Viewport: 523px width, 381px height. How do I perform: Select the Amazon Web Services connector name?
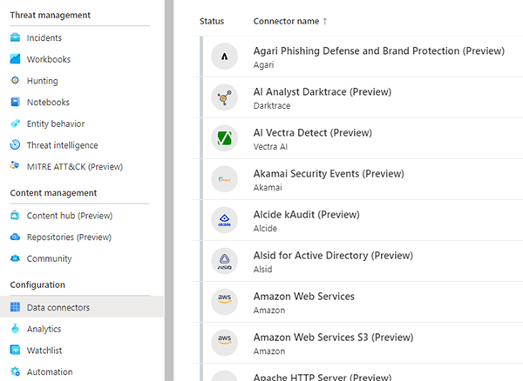pos(304,297)
